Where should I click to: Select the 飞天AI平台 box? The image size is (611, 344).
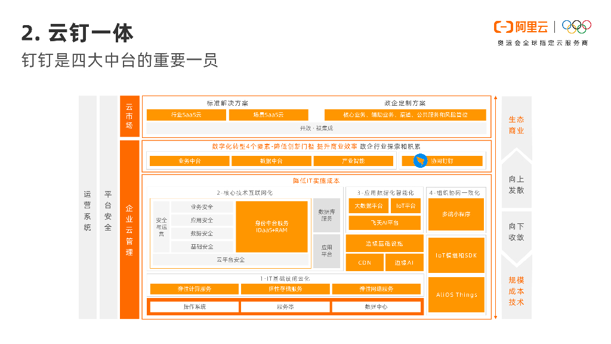[x=384, y=223]
